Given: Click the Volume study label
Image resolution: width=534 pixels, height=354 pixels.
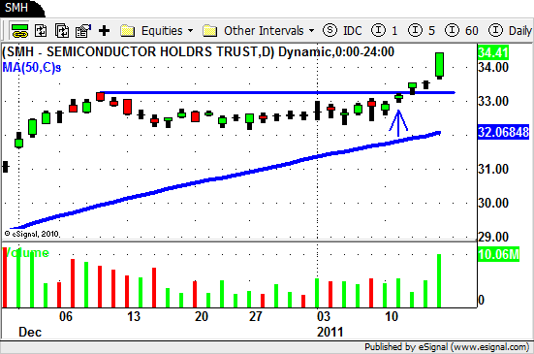Looking at the screenshot, I should tap(26, 253).
